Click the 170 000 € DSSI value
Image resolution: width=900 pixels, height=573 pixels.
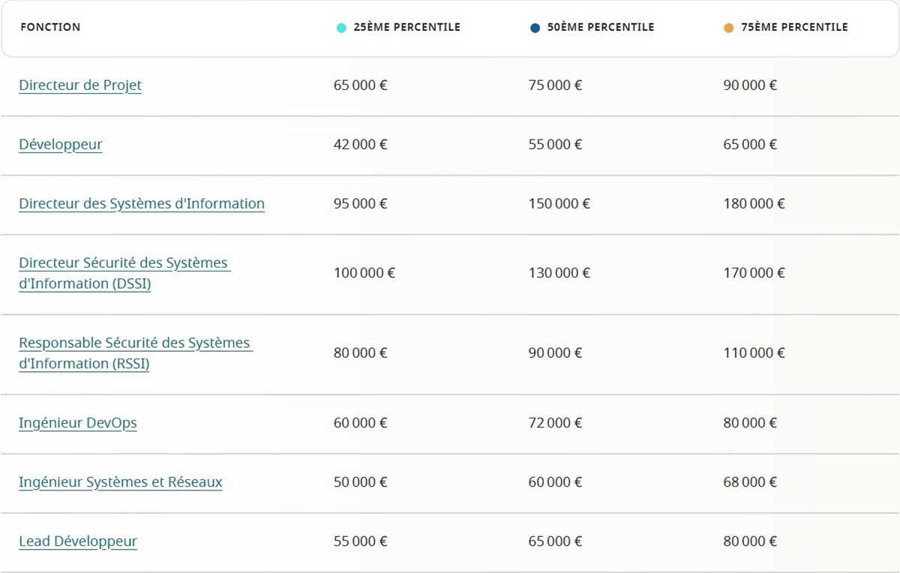pos(754,273)
